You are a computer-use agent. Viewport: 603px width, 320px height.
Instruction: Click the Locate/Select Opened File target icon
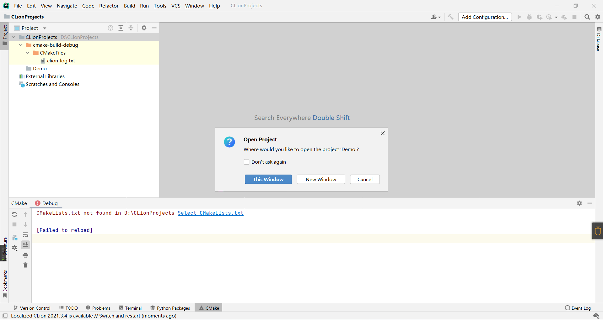point(110,28)
